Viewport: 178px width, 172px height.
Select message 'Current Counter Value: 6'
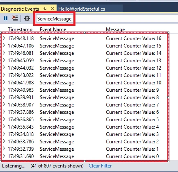click(132, 112)
